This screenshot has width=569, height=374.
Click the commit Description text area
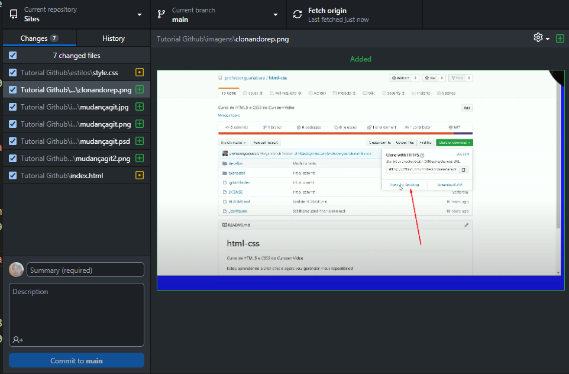pos(76,315)
